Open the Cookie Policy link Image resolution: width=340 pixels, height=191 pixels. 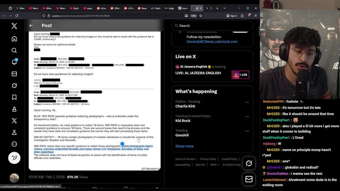click(x=229, y=159)
